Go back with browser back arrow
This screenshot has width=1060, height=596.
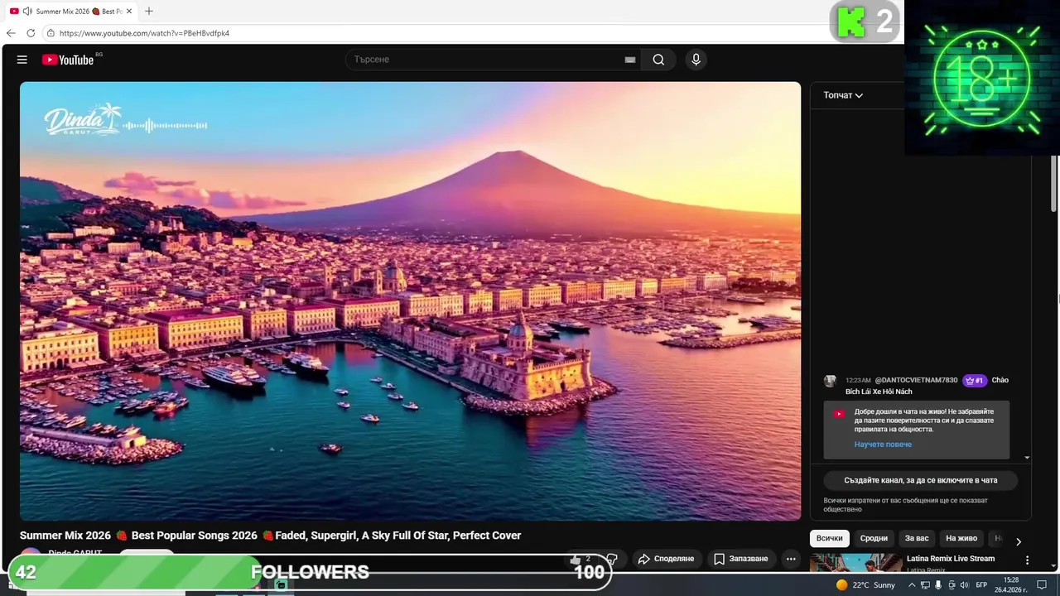tap(11, 33)
